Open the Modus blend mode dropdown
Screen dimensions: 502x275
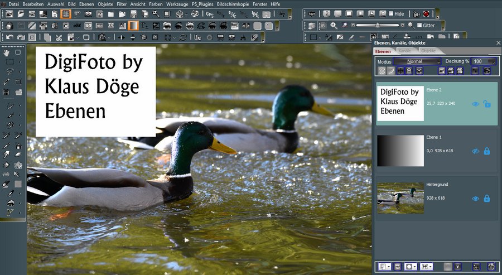[x=417, y=61]
